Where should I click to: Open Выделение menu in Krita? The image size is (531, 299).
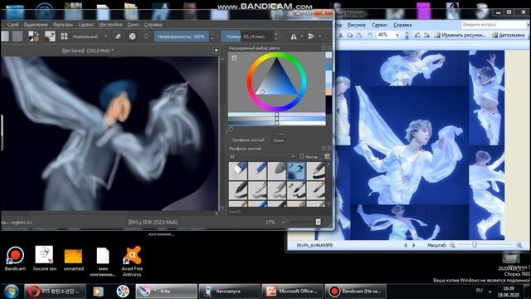coord(36,24)
